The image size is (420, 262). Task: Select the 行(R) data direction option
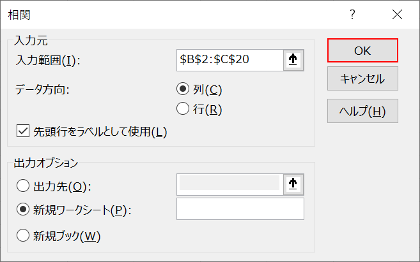tap(183, 109)
